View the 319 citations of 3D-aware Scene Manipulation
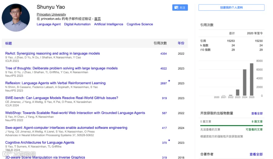Screen dimensions: 273x159 coord(164,157)
